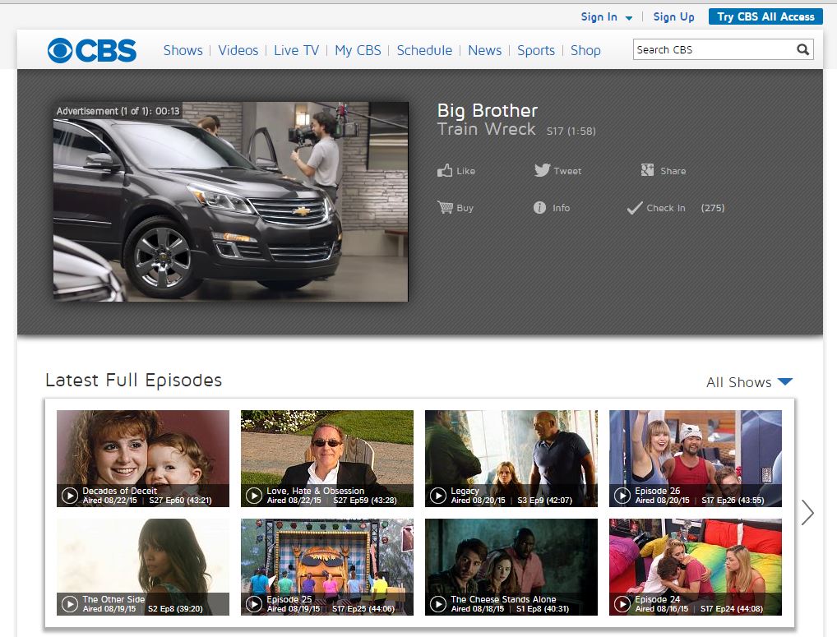This screenshot has height=637, width=837.
Task: Open The Other Side thumbnail
Action: click(x=143, y=567)
